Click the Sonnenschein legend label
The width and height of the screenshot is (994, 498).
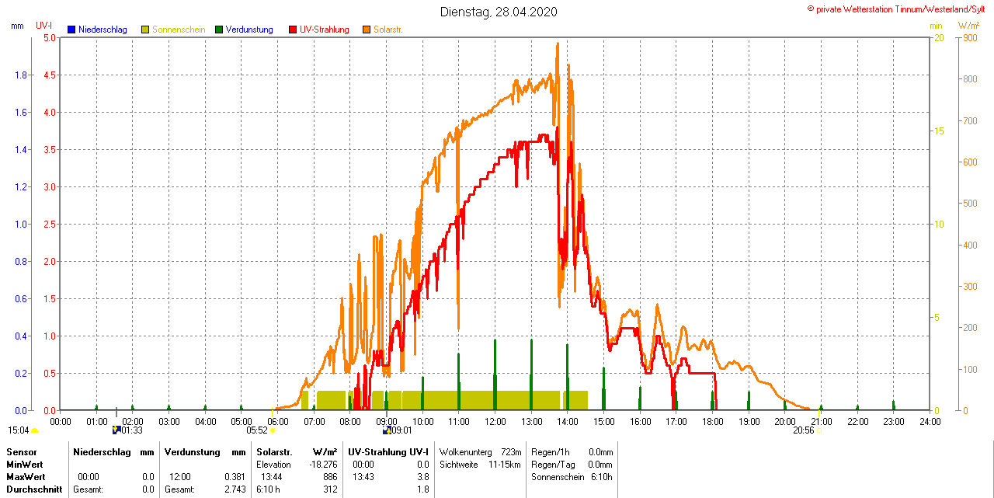pyautogui.click(x=179, y=30)
